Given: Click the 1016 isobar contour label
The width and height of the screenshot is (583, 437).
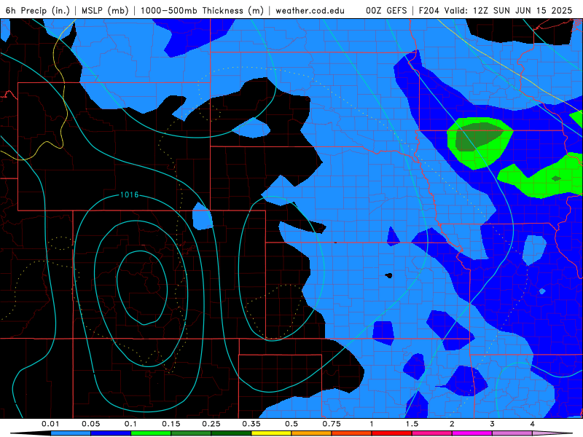Looking at the screenshot, I should click(130, 194).
